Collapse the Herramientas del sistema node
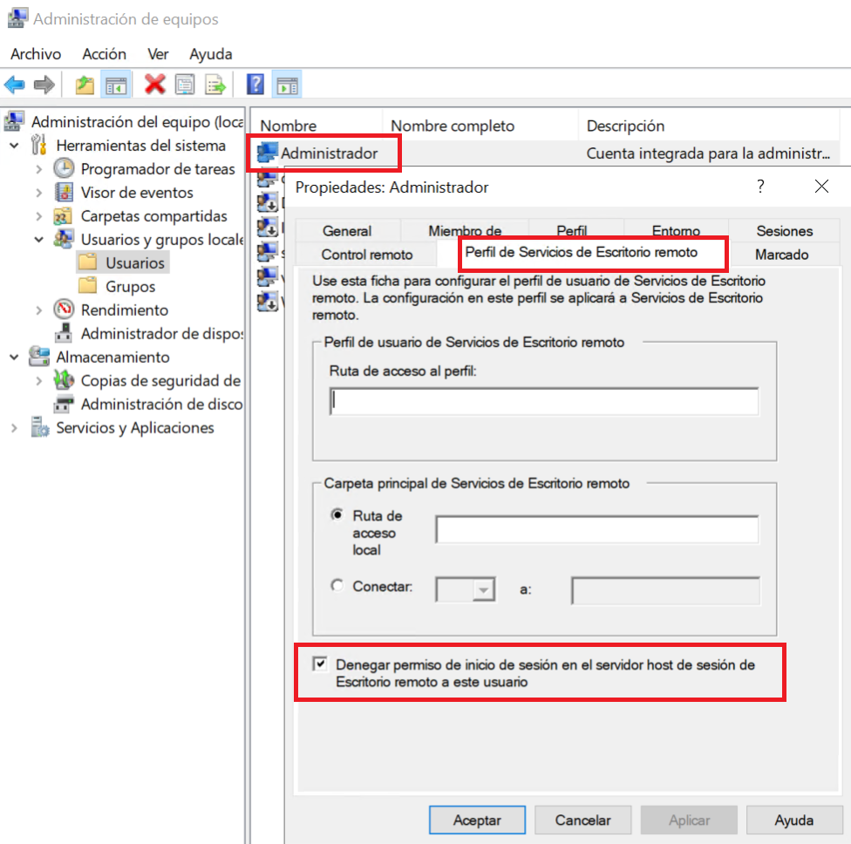This screenshot has width=851, height=844. [x=15, y=146]
